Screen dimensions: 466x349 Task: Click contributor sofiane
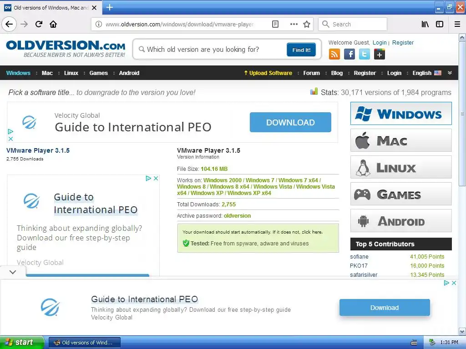click(359, 257)
